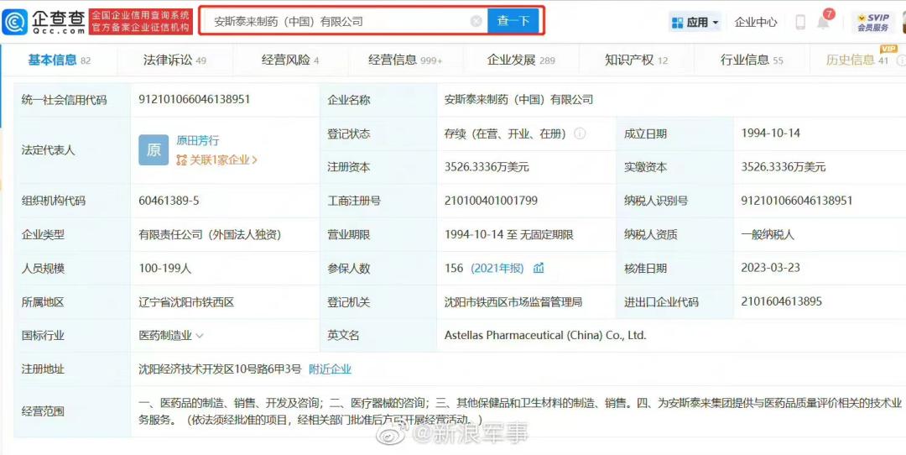Click taxpayer qualification 一般纳税人

tap(768, 234)
